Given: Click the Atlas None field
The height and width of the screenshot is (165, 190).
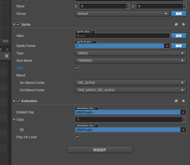Looking at the screenshot, I should coord(122,36).
